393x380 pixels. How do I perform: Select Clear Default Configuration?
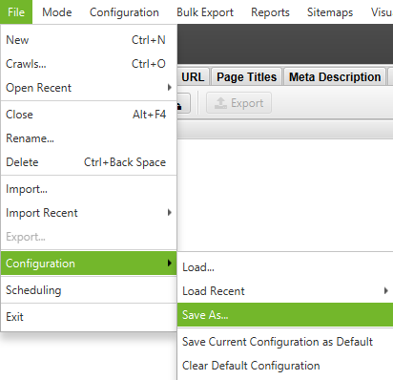coord(285,366)
